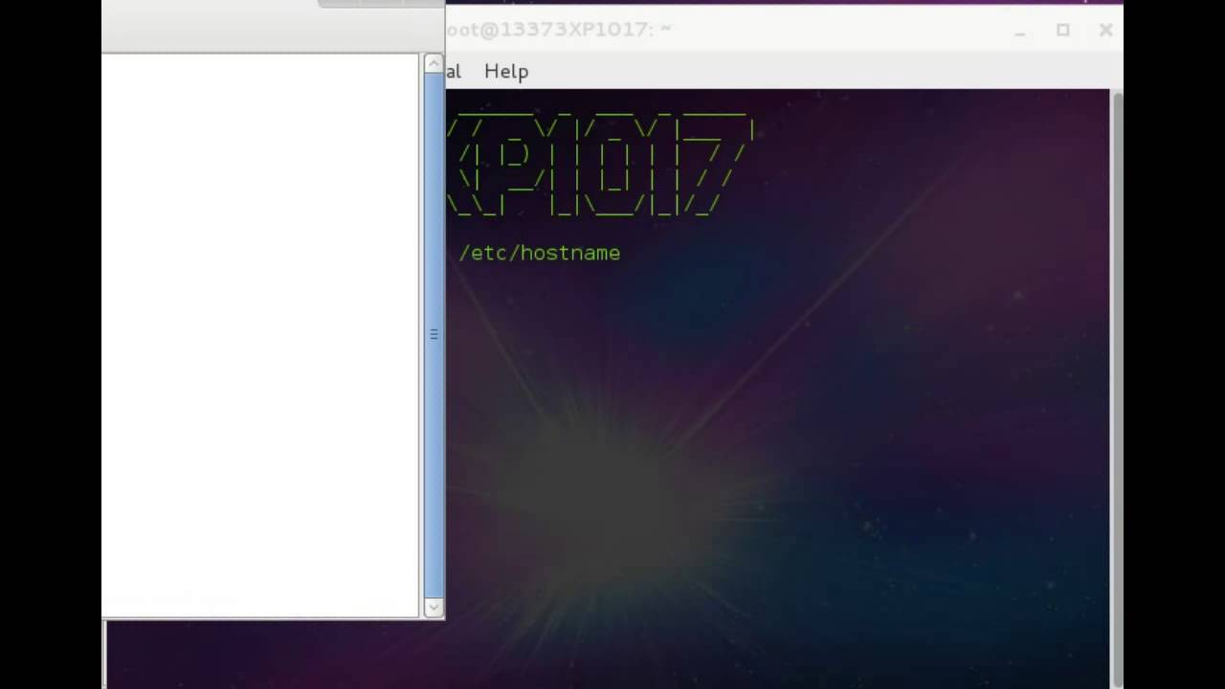
Task: Click inside the white left pane
Action: [x=260, y=335]
